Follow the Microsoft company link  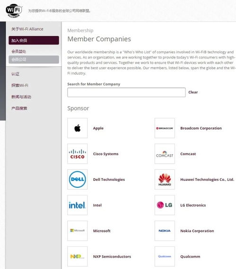pos(102,231)
